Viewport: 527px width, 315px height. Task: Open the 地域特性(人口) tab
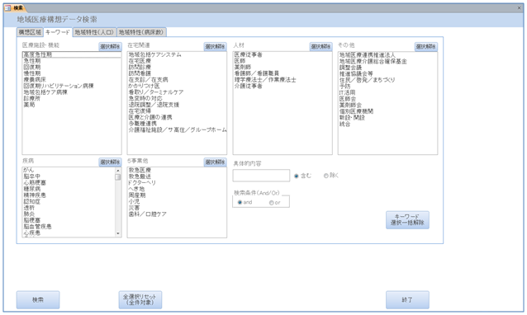click(x=94, y=32)
